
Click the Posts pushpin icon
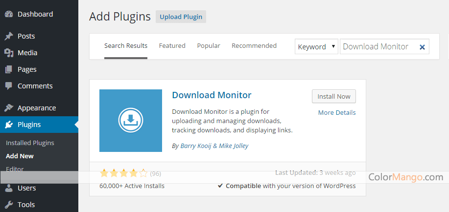point(9,36)
